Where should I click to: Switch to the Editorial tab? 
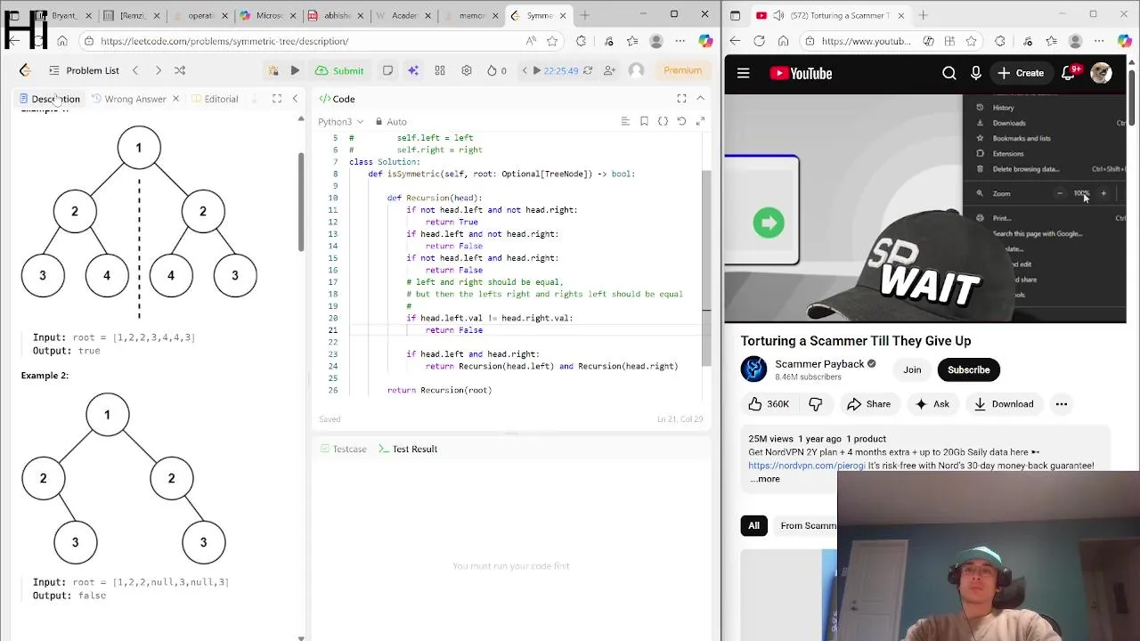point(214,99)
